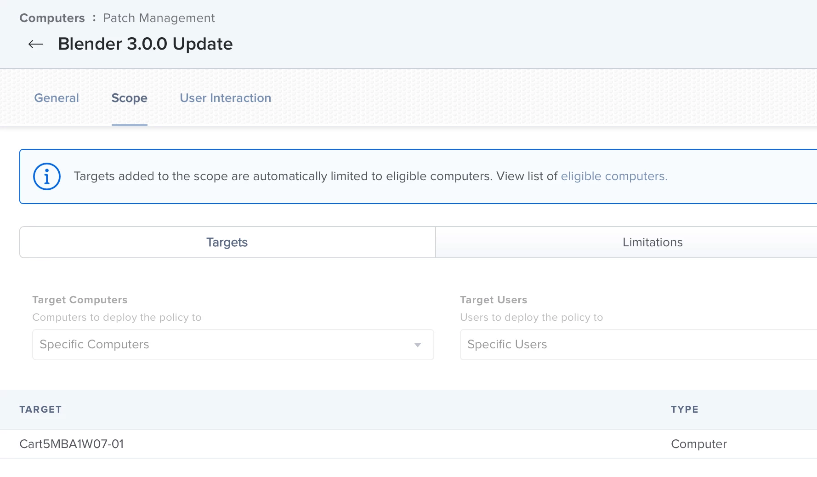Click the TYPE column header

point(685,409)
